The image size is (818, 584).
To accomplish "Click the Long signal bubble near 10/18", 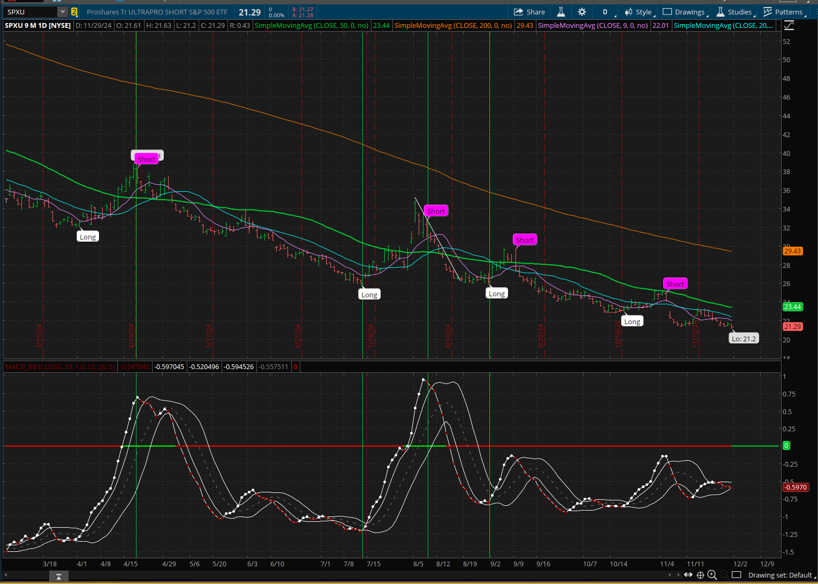I will 632,321.
